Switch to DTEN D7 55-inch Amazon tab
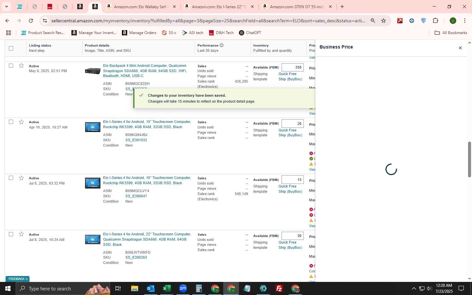 (x=297, y=7)
